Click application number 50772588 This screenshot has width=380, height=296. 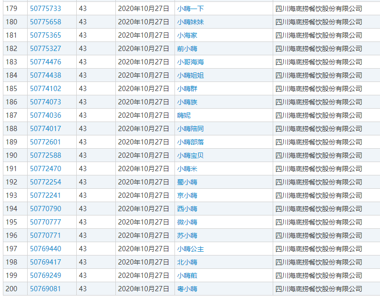tap(45, 155)
